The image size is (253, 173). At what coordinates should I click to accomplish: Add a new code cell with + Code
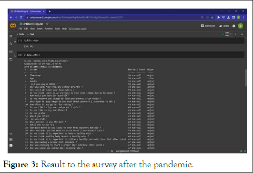(20, 34)
